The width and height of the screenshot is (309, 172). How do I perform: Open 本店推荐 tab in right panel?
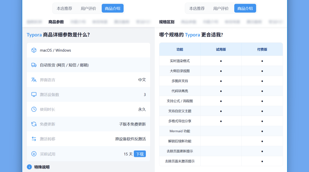(x=197, y=8)
